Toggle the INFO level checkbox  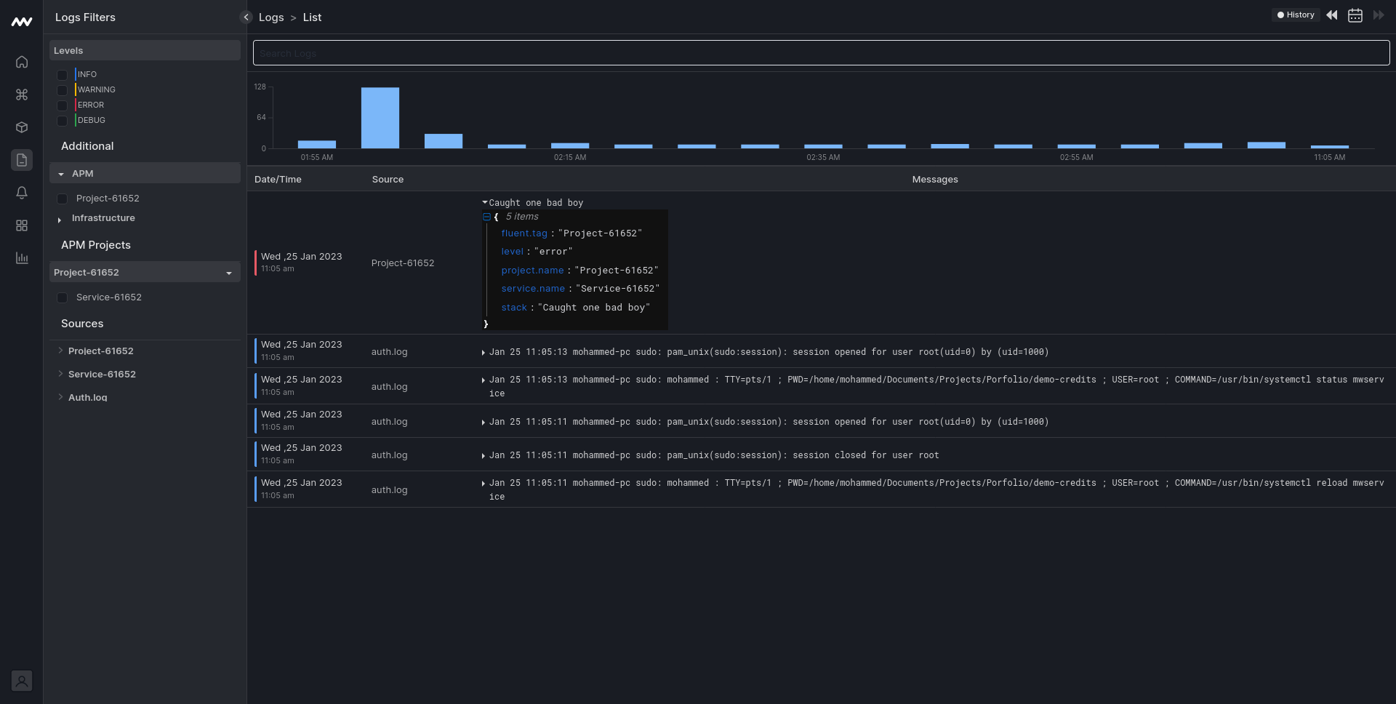point(62,75)
